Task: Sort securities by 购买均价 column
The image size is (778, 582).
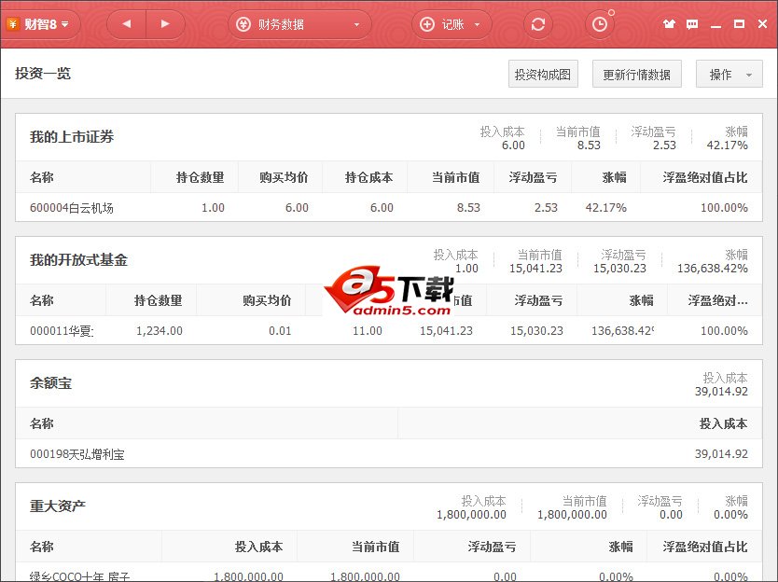Action: [284, 177]
